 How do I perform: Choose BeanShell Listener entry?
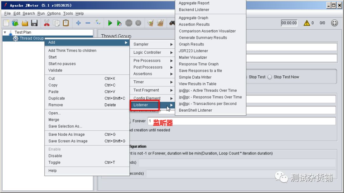point(211,110)
